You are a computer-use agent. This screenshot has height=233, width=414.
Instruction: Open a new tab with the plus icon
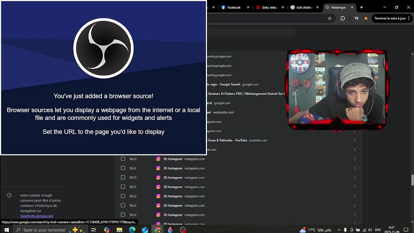pos(361,7)
